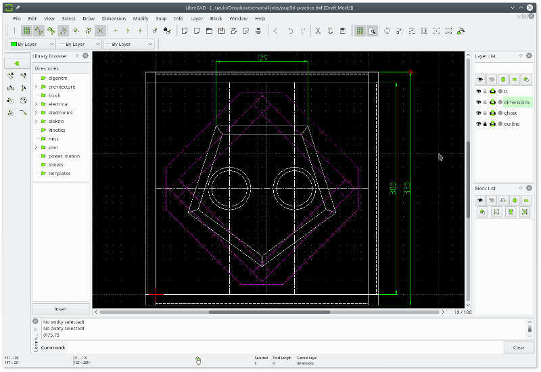Click zoom in icon

[x=400, y=31]
